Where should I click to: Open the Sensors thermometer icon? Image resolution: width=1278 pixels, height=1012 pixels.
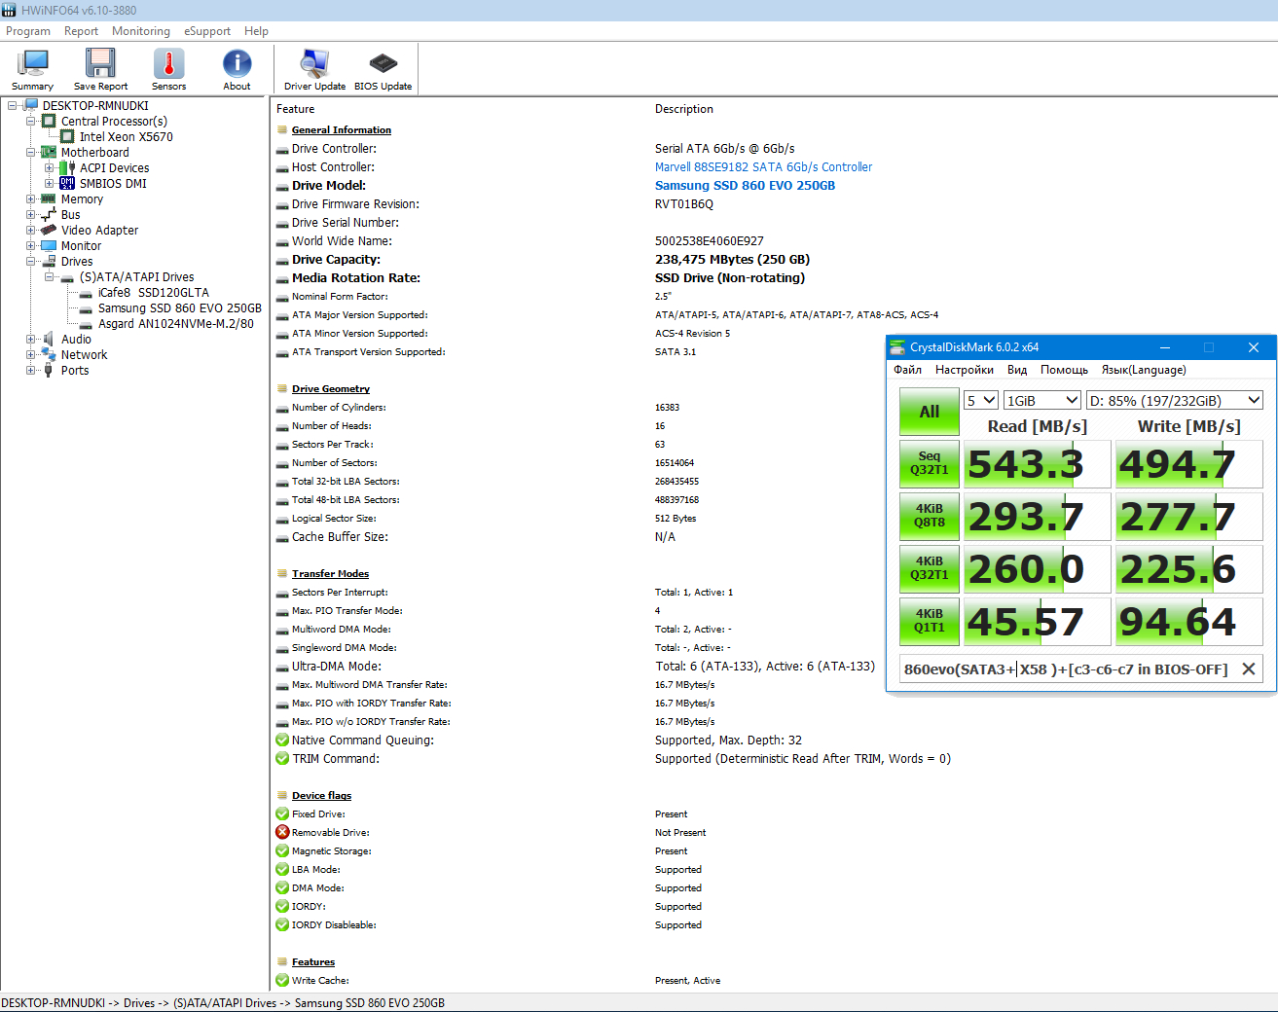click(x=168, y=69)
